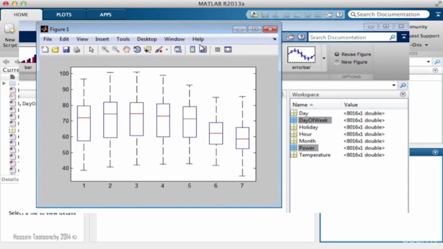This screenshot has width=443, height=249.
Task: Click the help question mark beside second search
Action: pos(302,37)
